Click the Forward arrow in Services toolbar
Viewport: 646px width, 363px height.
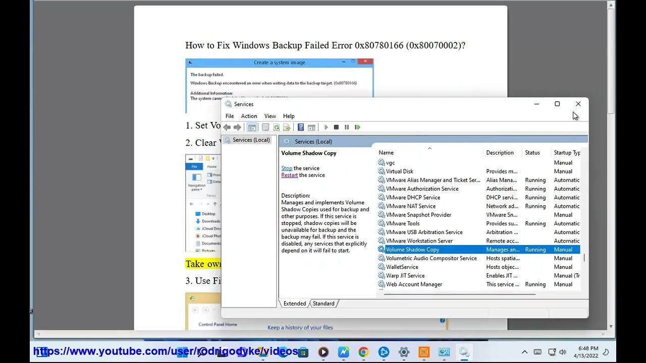237,128
